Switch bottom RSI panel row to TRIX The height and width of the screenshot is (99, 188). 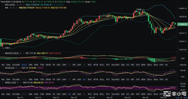pos(42,94)
